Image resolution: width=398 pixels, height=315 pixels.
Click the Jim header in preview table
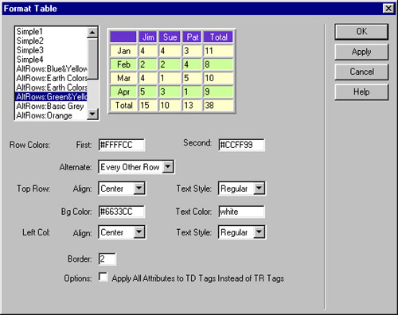148,37
